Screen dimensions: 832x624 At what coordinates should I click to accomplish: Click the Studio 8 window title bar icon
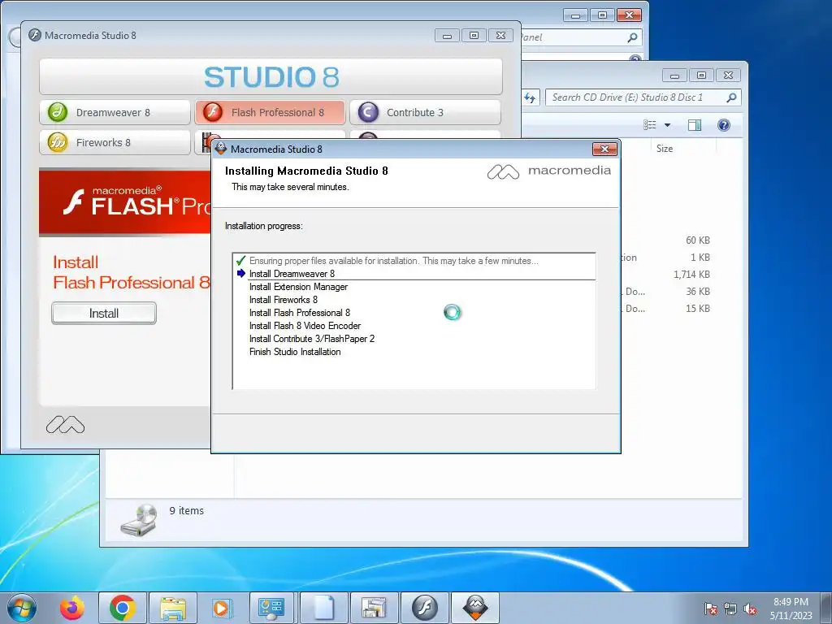click(35, 35)
